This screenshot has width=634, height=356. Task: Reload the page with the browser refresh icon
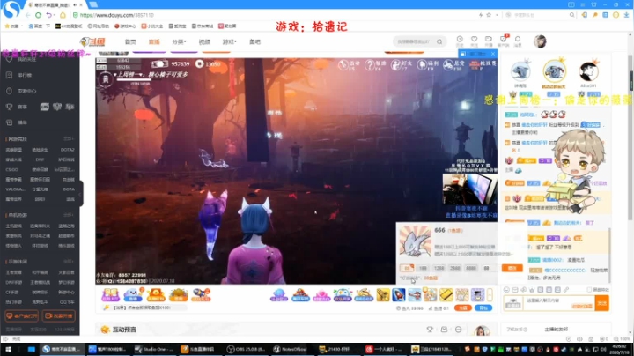38,15
